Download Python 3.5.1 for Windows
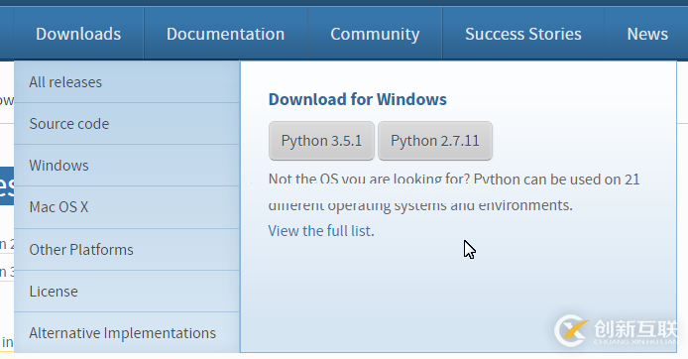Screen dimensions: 688x359 [x=321, y=141]
